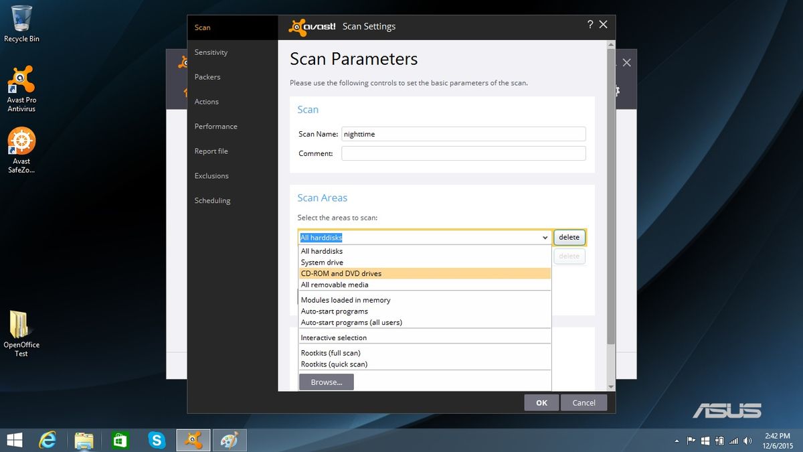This screenshot has height=452, width=803.
Task: Cancel the Scan Settings dialog
Action: [584, 402]
